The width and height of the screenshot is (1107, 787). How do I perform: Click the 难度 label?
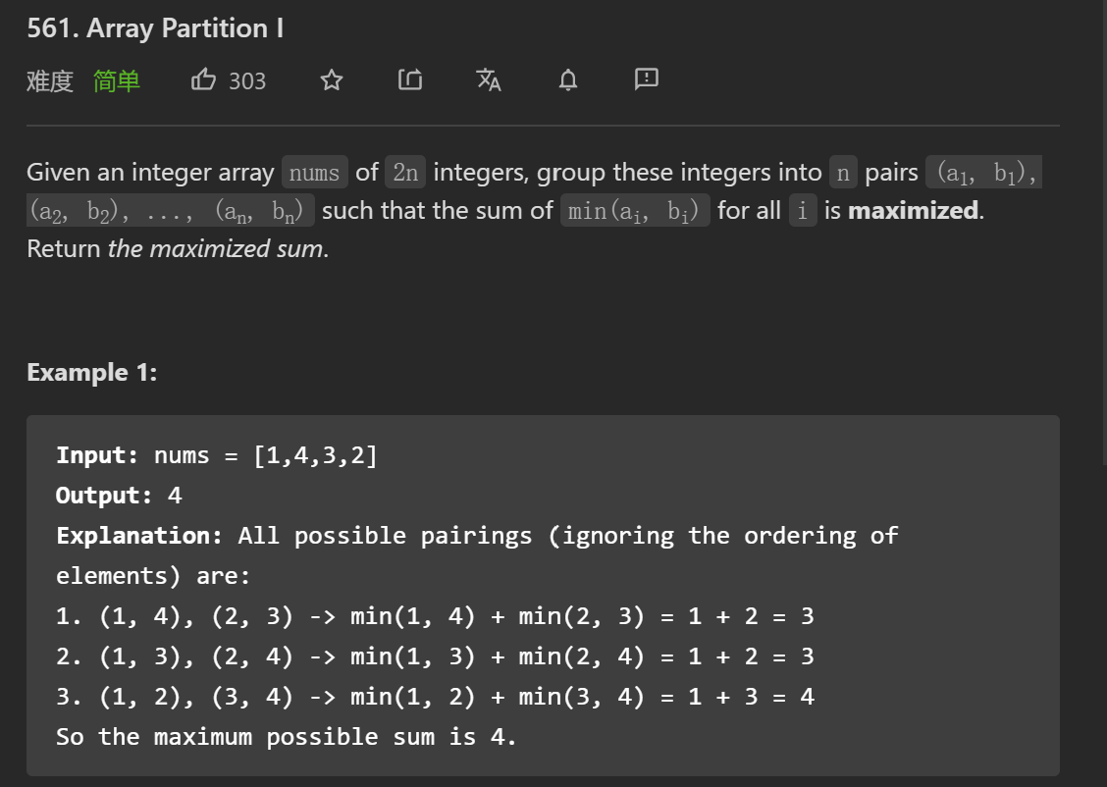[x=50, y=80]
